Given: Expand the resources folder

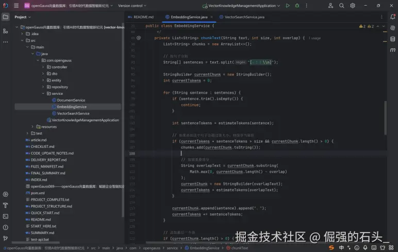Looking at the screenshot, I should [x=32, y=127].
